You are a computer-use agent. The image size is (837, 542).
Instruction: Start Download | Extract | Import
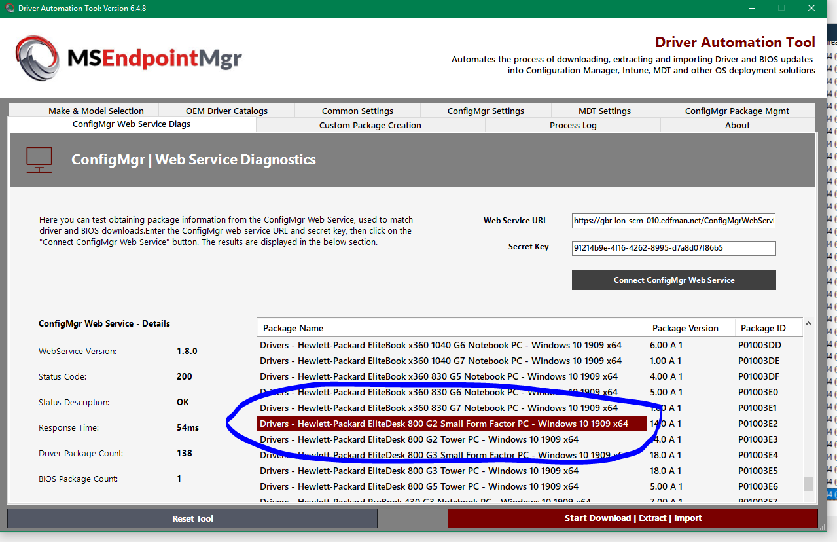(x=633, y=518)
